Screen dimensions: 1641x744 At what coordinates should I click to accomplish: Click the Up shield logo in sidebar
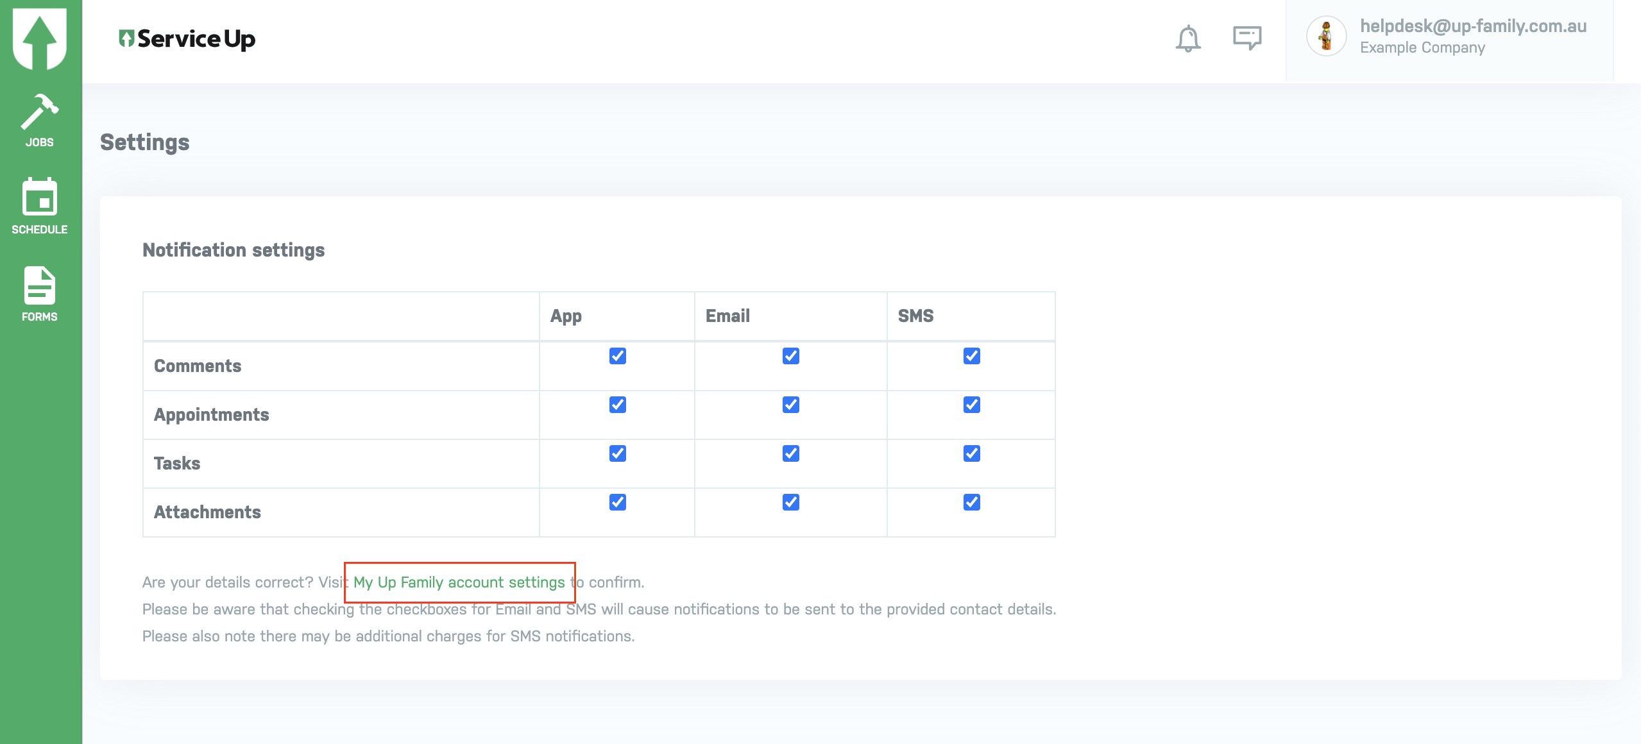tap(40, 37)
